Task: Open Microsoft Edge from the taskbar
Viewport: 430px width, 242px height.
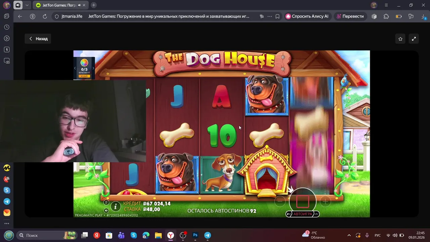Action: 146,235
